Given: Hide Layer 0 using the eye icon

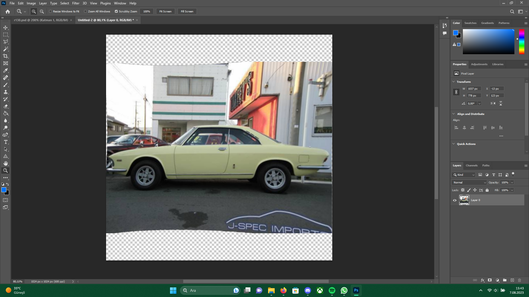Looking at the screenshot, I should click(455, 200).
